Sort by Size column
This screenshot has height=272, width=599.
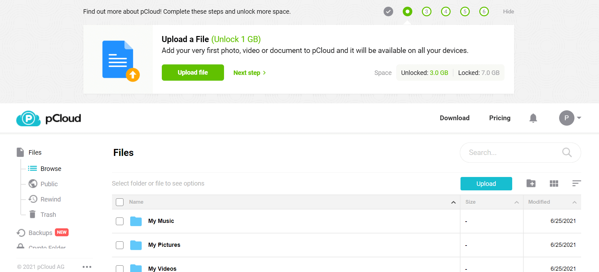491,202
